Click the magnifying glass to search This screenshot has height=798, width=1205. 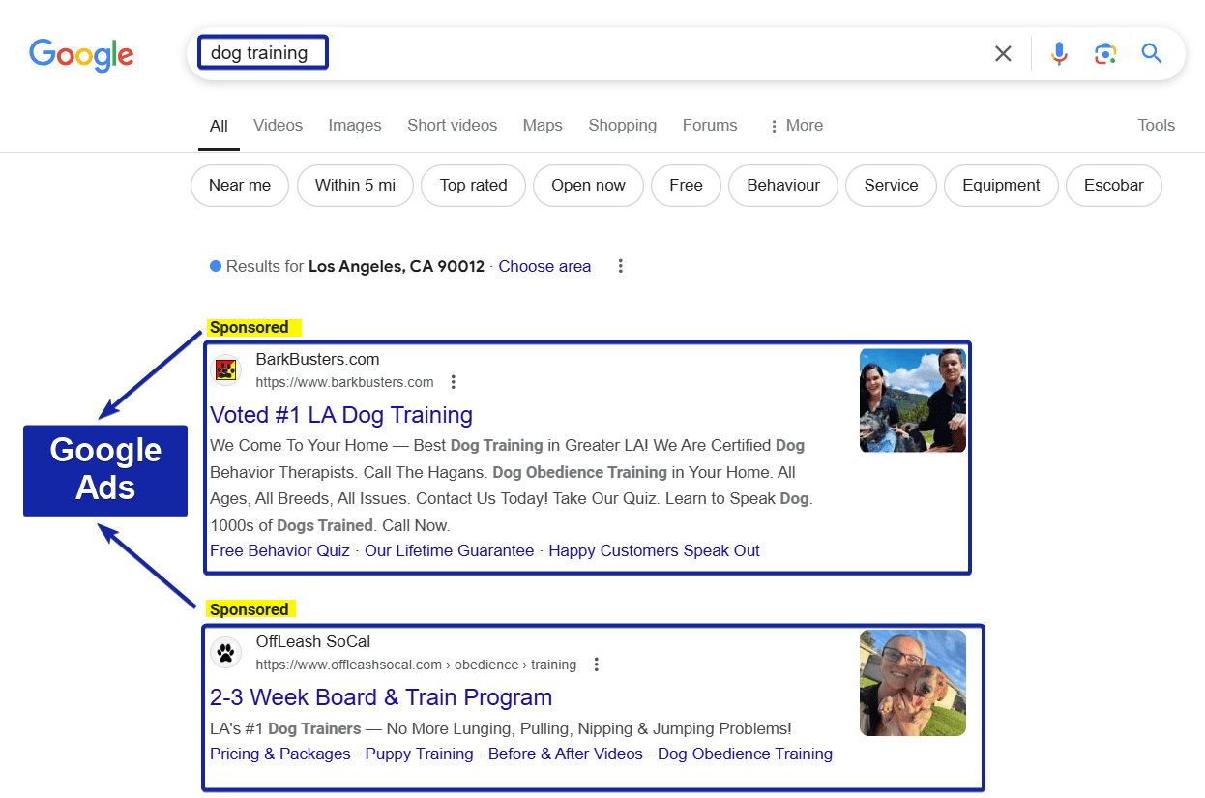coord(1151,53)
